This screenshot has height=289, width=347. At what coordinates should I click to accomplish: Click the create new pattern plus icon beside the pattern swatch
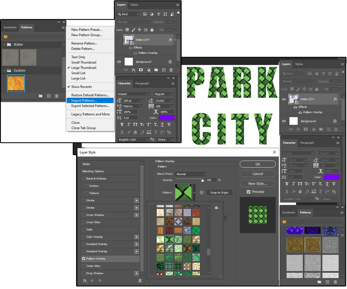click(x=202, y=193)
